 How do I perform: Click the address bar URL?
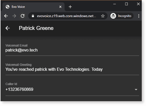point(66,16)
